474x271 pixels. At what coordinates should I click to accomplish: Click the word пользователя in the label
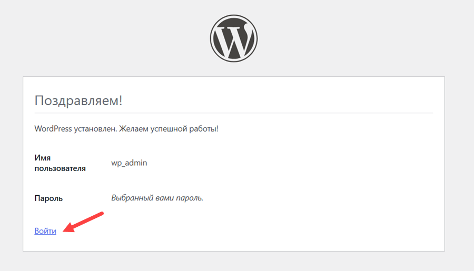pyautogui.click(x=60, y=168)
